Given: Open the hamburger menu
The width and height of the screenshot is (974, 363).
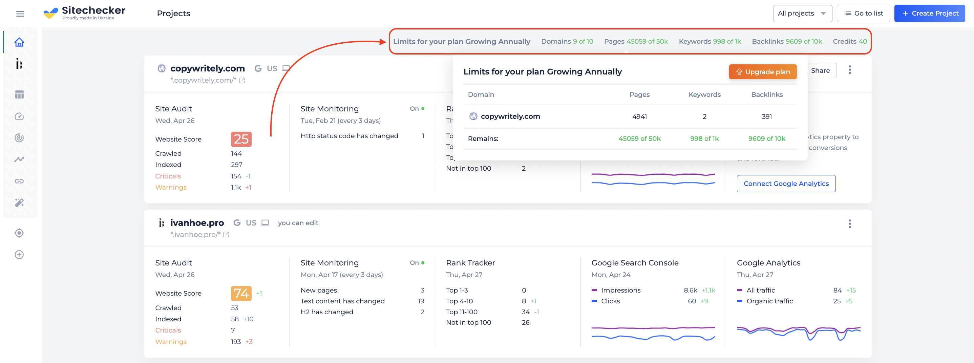Looking at the screenshot, I should 20,14.
